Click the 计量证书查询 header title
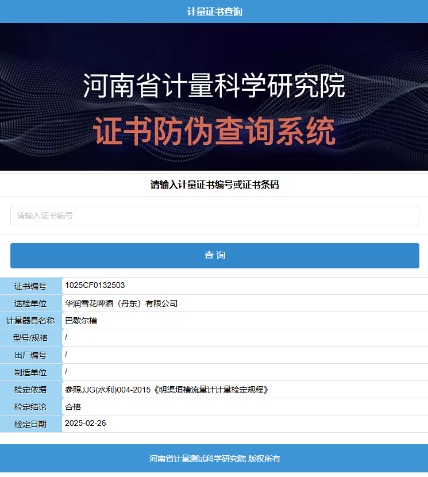Viewport: 428px width, 477px height. pyautogui.click(x=214, y=11)
